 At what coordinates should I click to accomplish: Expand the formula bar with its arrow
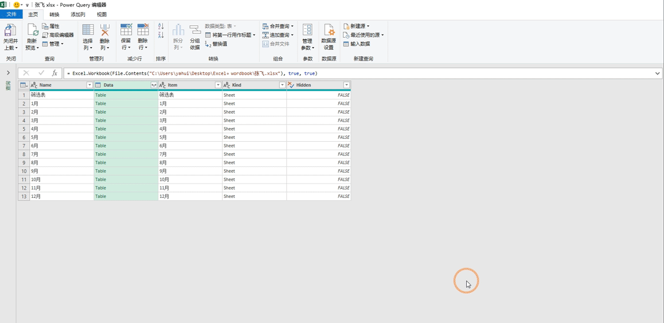tap(658, 73)
